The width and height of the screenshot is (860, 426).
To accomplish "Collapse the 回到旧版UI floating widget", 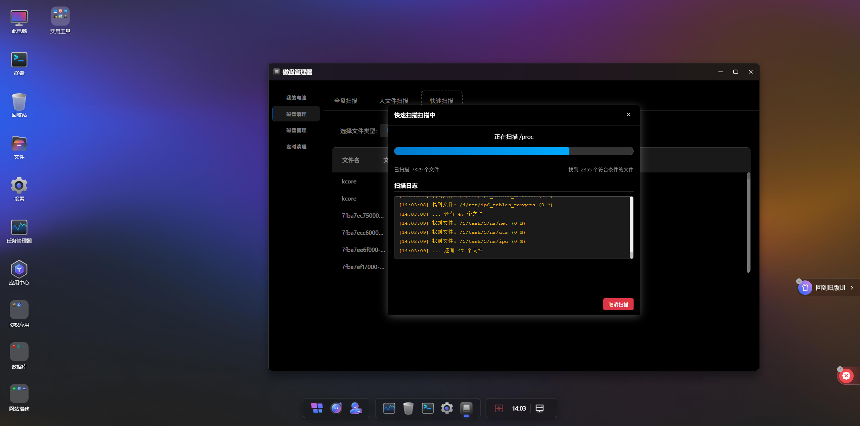I will tap(799, 281).
